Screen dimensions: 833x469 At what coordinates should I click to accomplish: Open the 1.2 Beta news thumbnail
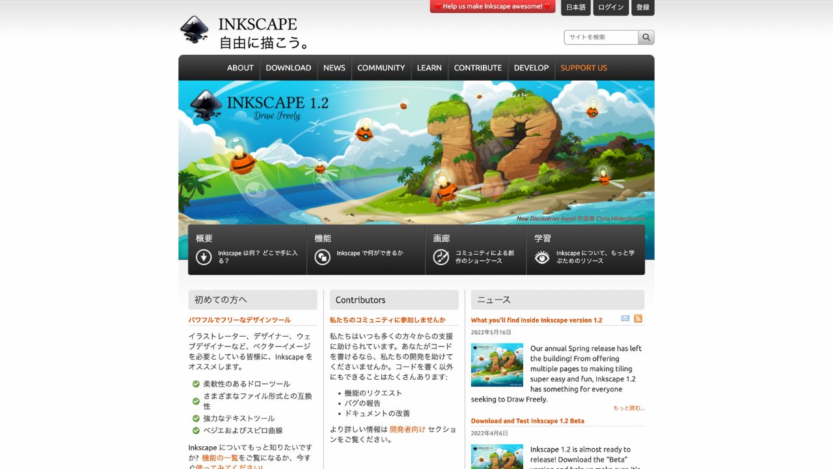pos(497,457)
